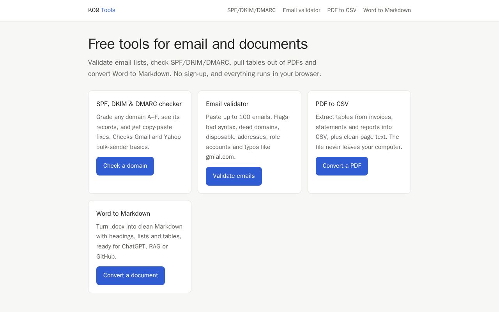Click the Convert a PDF button
The height and width of the screenshot is (312, 499).
342,166
